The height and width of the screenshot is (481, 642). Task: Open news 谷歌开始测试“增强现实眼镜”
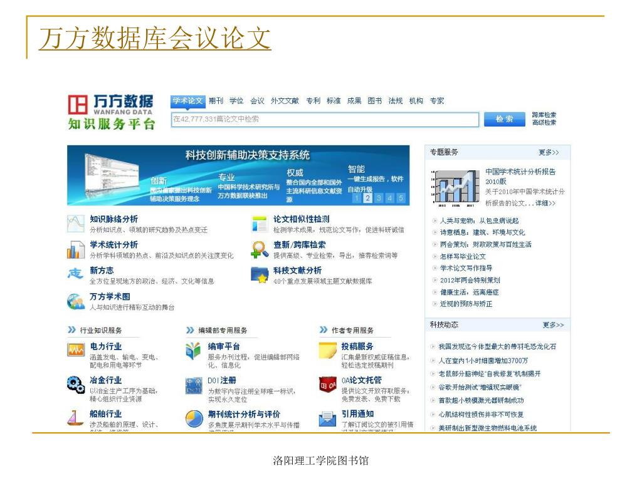tap(480, 387)
